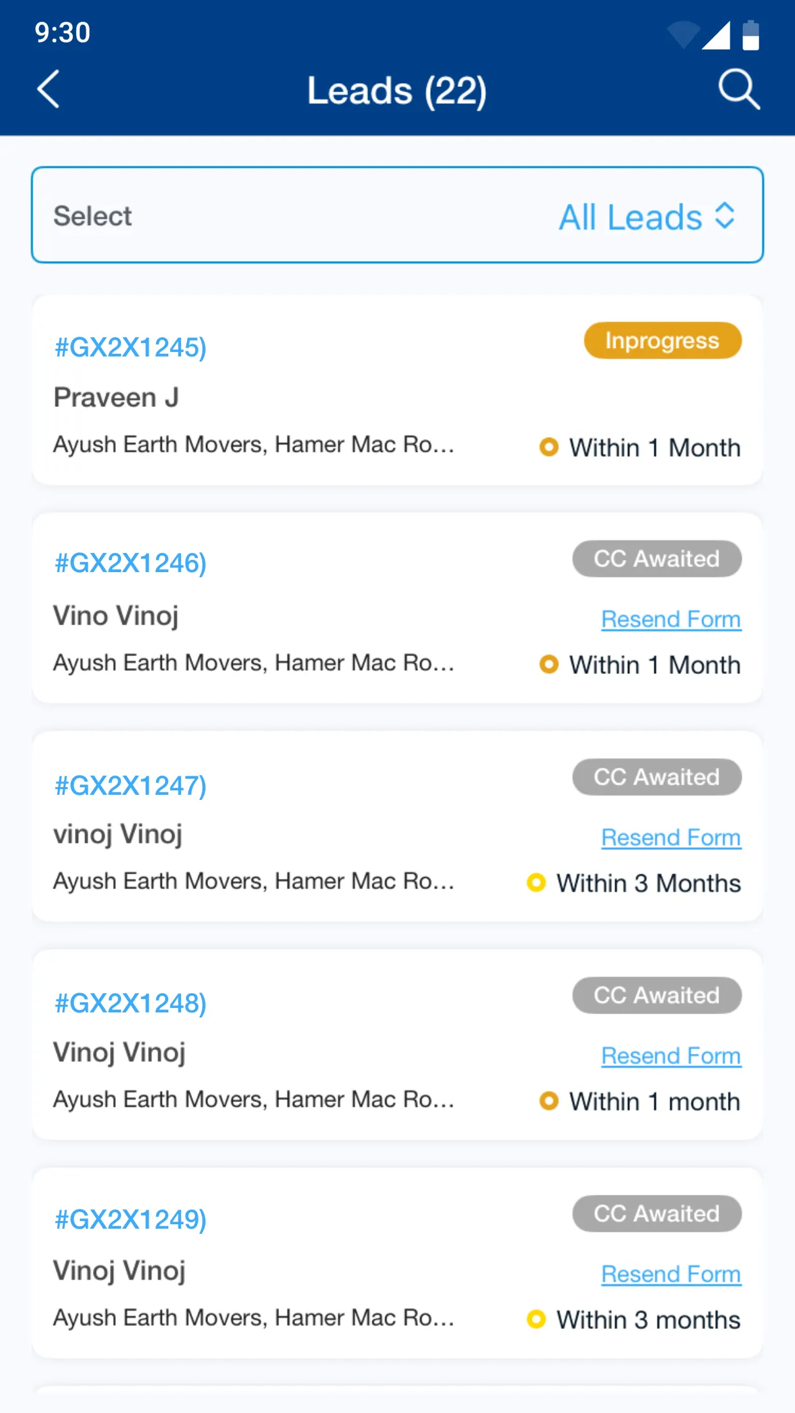
Task: Click the up-down chevron beside All Leads
Action: coord(725,216)
